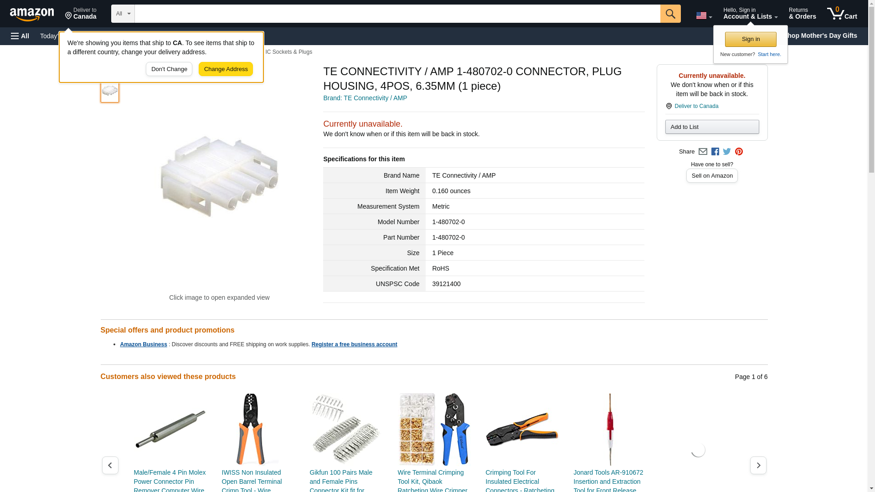Click the search text field
Image resolution: width=875 pixels, height=492 pixels.
[397, 14]
